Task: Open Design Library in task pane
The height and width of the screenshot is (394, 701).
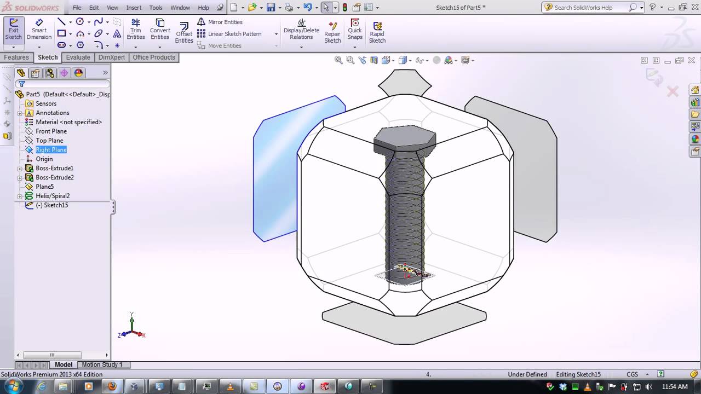Action: (x=695, y=102)
